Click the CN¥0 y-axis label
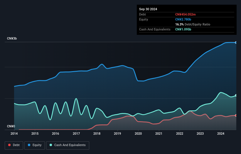 tap(11, 126)
